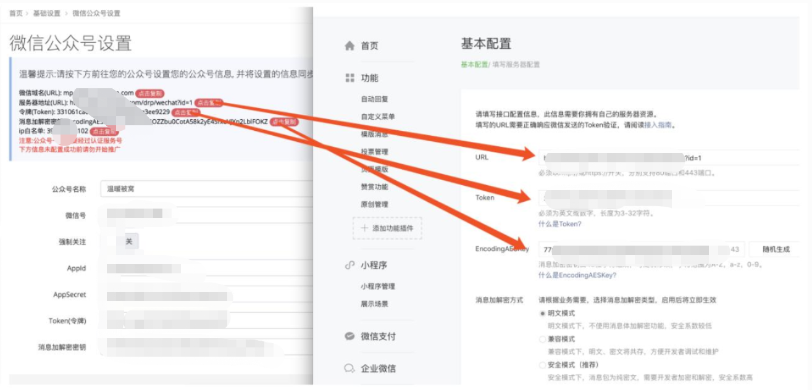Click the 微信支付 icon in sidebar
Viewport: 812px width, 390px height.
(349, 336)
